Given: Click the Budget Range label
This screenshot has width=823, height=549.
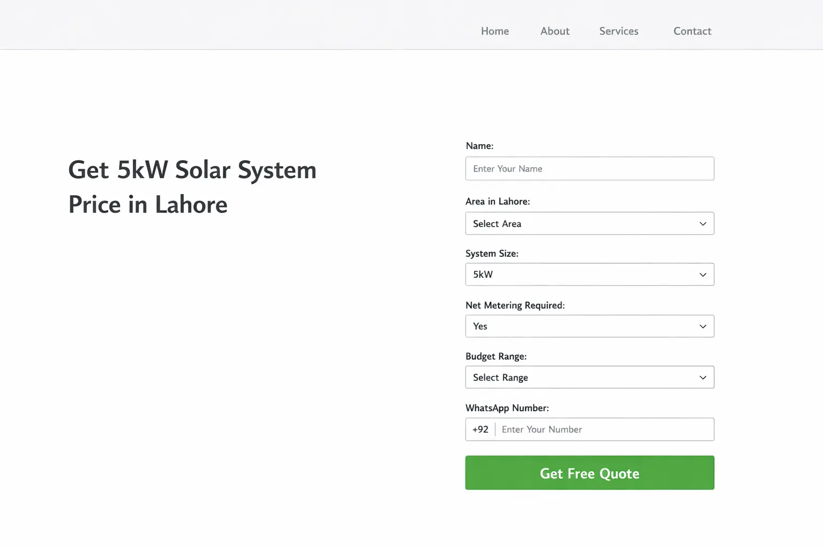Looking at the screenshot, I should (x=496, y=357).
